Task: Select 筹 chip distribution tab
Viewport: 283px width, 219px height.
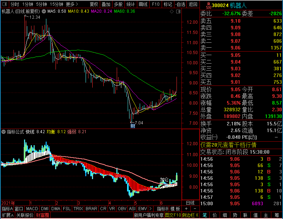Action: pos(277,215)
